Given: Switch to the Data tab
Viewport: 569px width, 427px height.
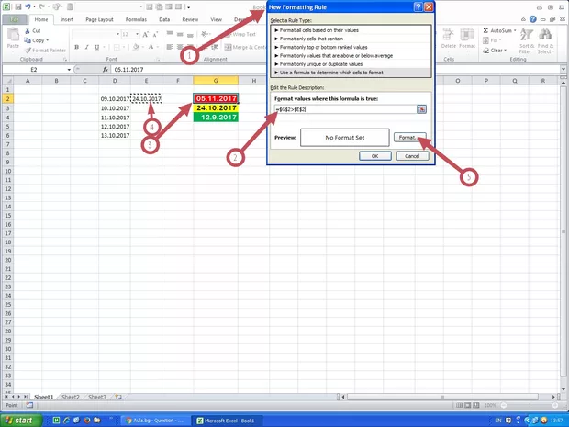Looking at the screenshot, I should click(x=164, y=19).
